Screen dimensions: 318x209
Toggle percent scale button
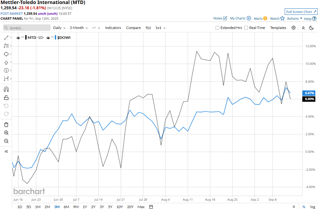(304, 207)
